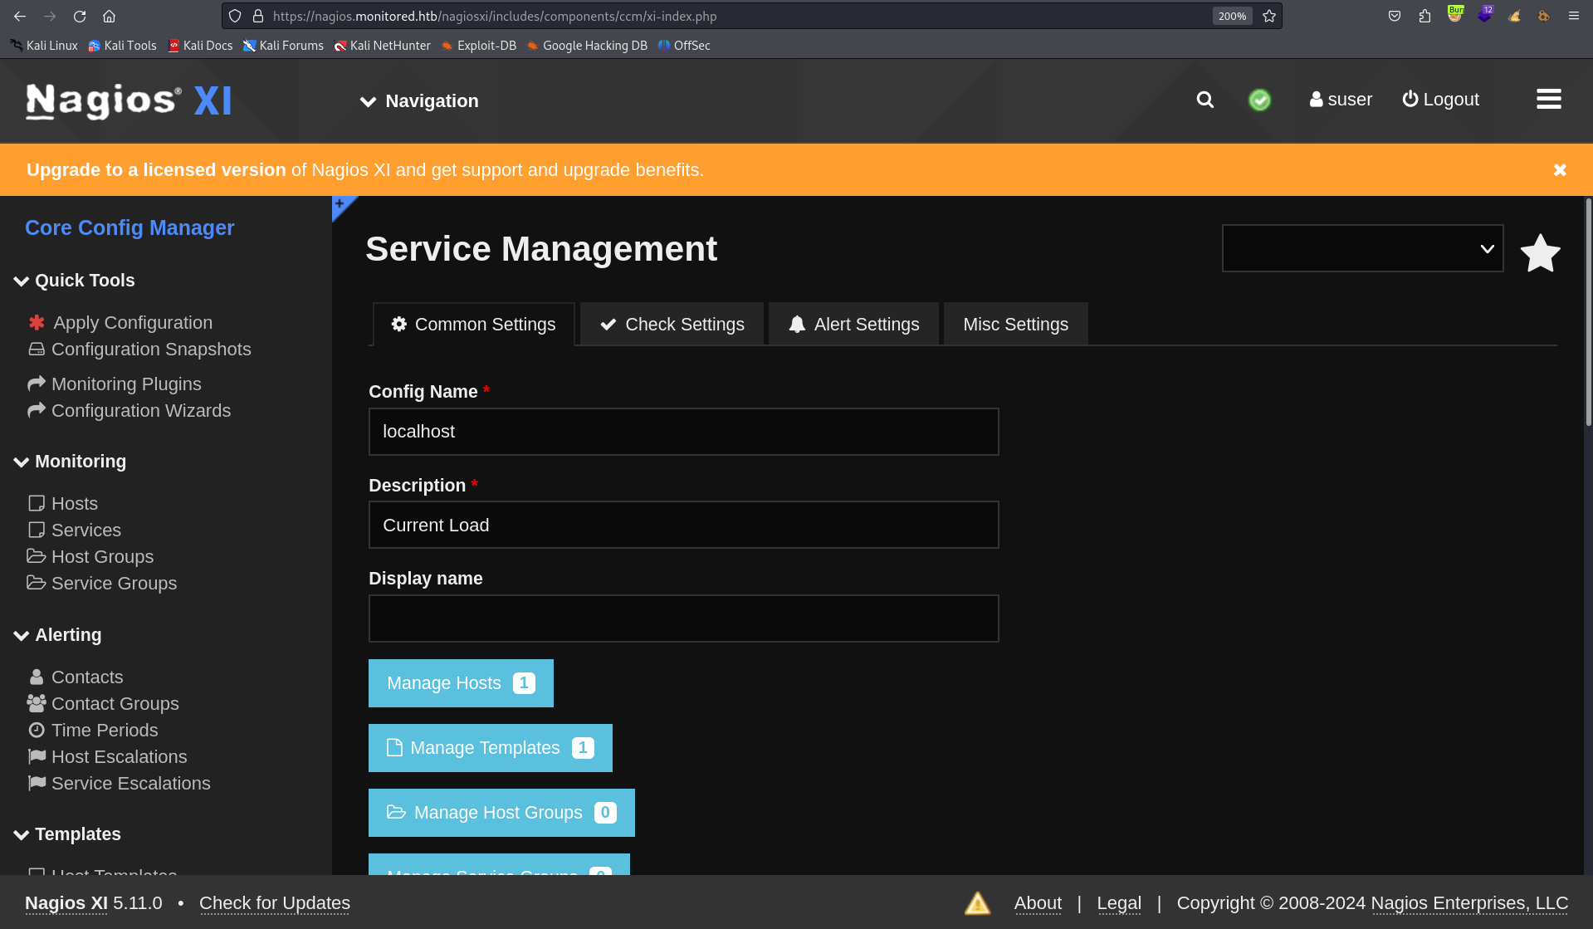The height and width of the screenshot is (929, 1593).
Task: Open the Legal footer link
Action: (x=1119, y=903)
